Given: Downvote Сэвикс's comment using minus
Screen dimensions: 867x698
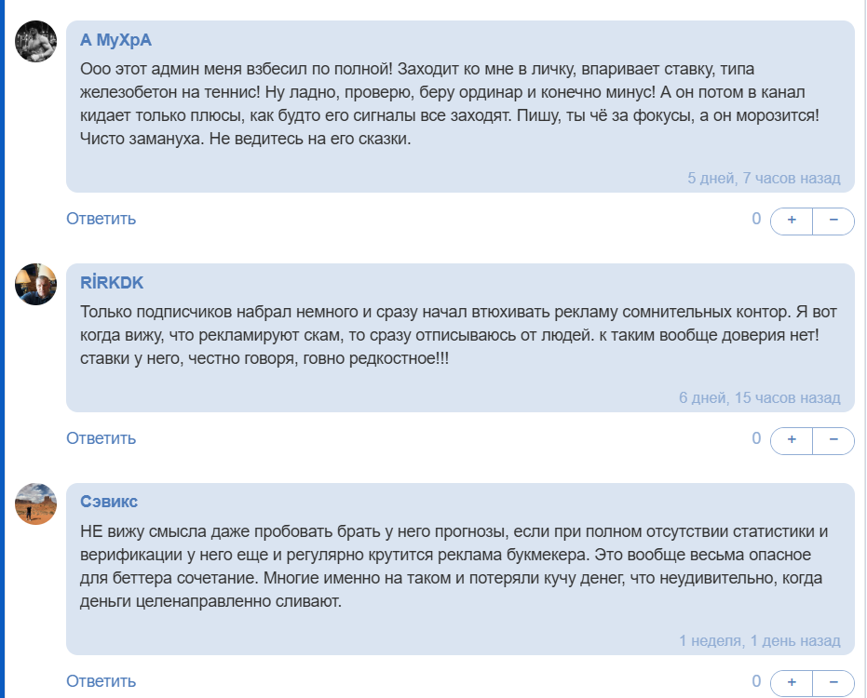Looking at the screenshot, I should click(x=833, y=682).
